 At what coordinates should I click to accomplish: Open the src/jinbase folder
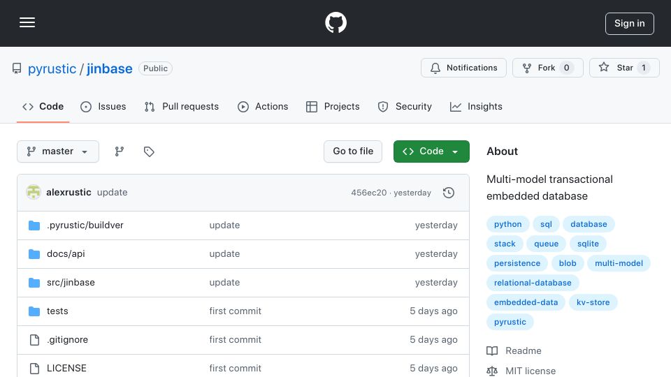point(71,283)
